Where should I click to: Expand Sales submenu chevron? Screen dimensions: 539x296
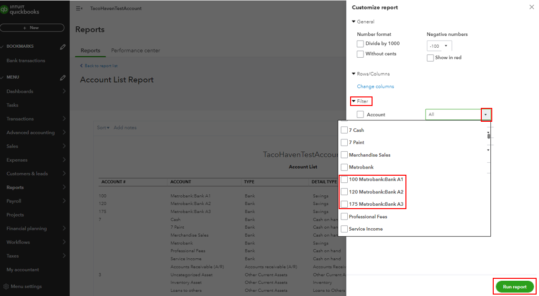[64, 146]
